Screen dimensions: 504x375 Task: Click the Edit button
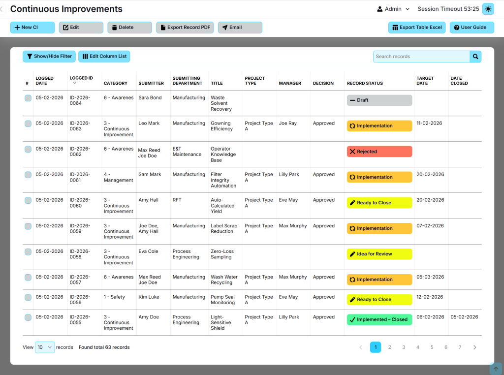pyautogui.click(x=81, y=28)
